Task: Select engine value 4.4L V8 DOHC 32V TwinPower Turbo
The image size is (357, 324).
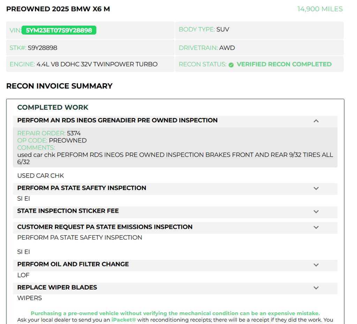Action: point(97,64)
